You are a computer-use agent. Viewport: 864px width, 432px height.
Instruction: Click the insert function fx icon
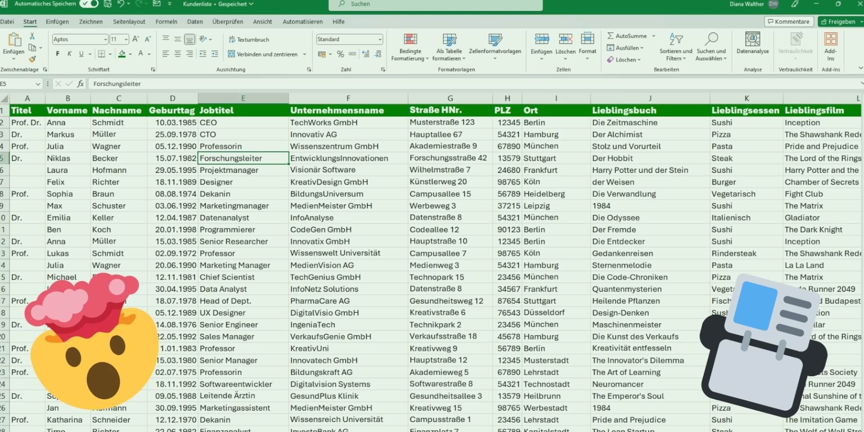pos(81,84)
